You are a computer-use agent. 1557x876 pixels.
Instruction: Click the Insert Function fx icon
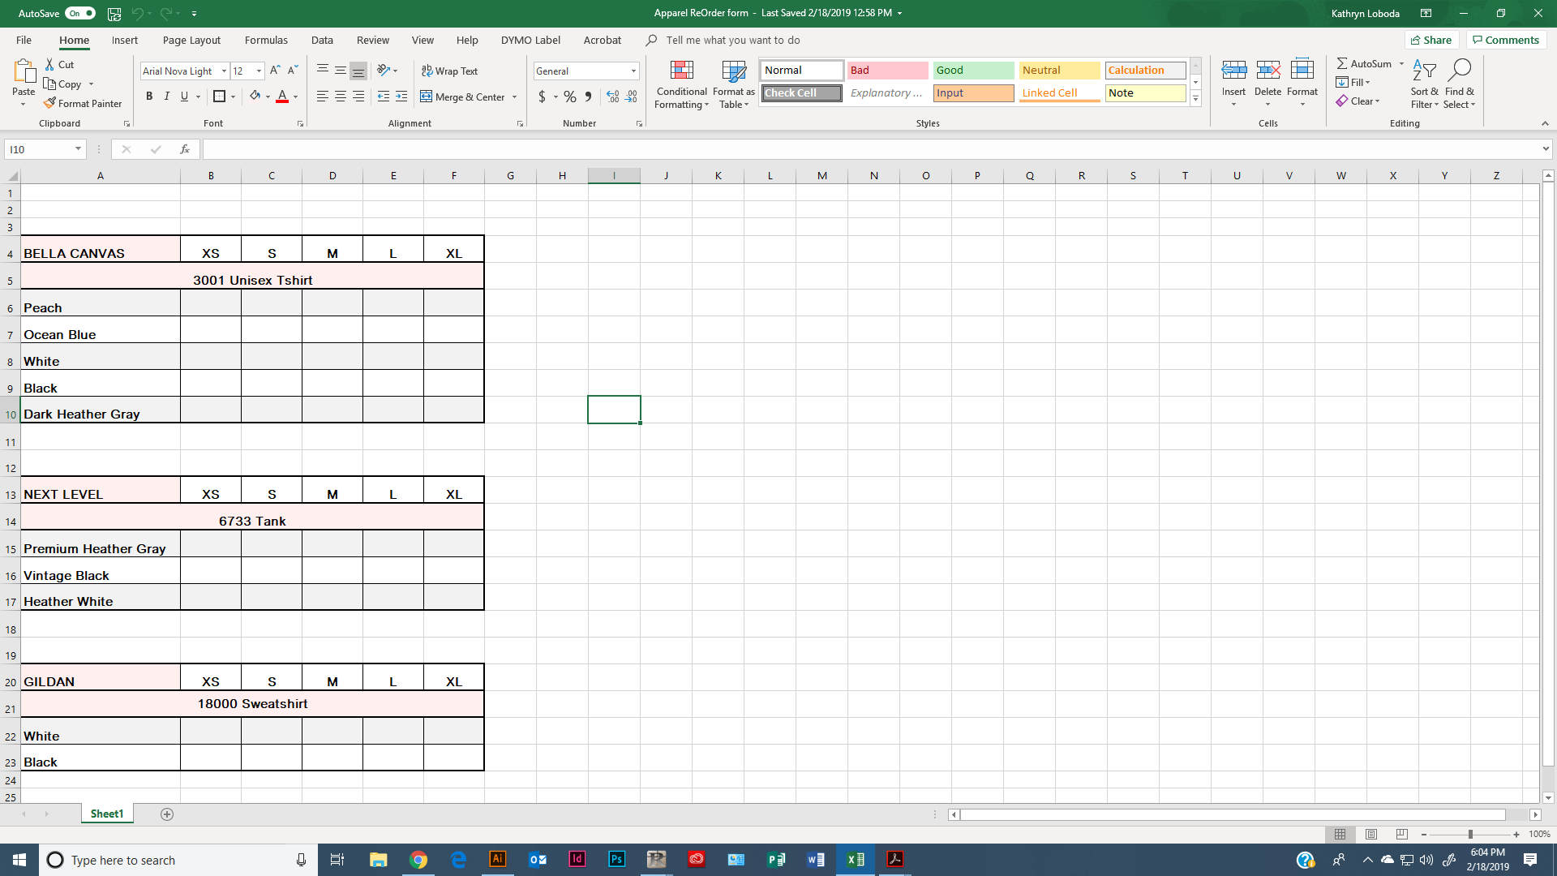(x=185, y=149)
